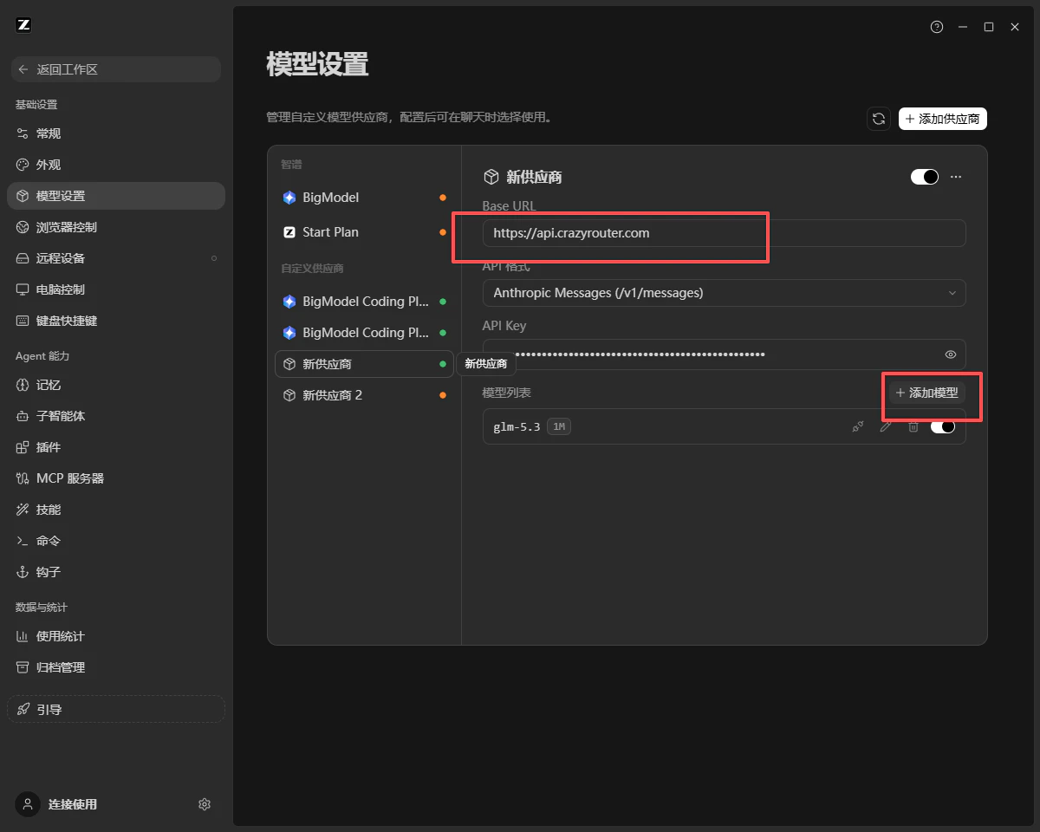1040x832 pixels.
Task: Open 插件 via the plugin blocks icon
Action: click(23, 447)
